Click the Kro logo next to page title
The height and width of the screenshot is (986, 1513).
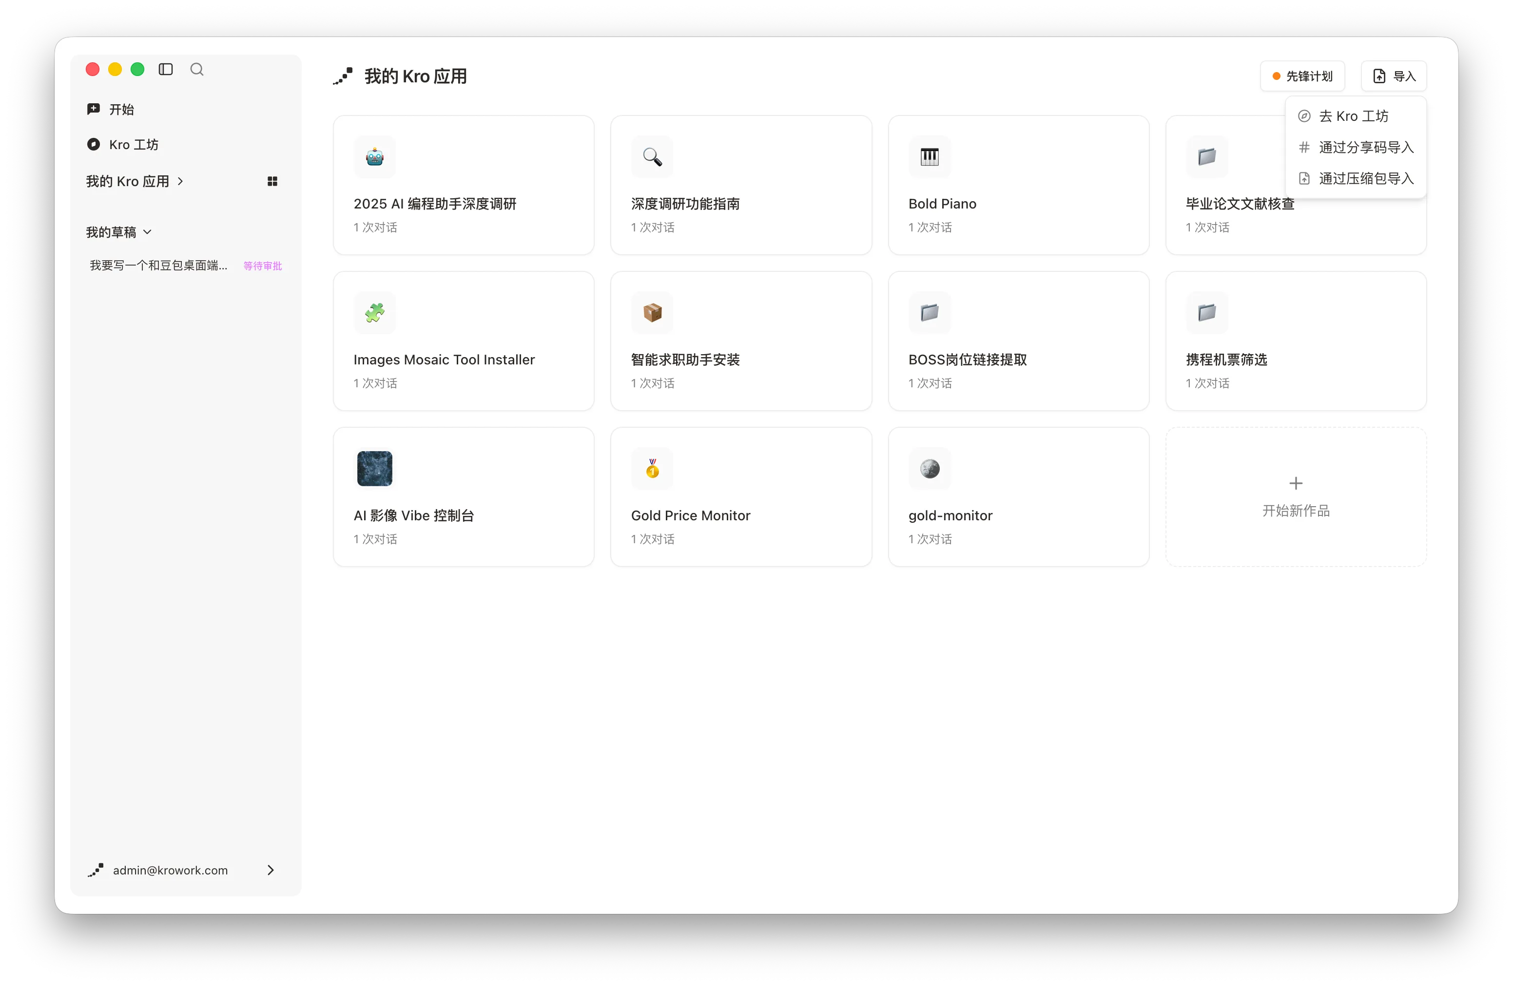click(343, 76)
